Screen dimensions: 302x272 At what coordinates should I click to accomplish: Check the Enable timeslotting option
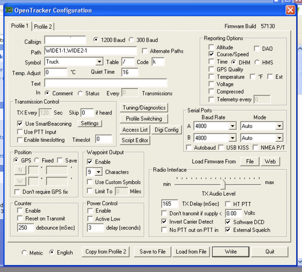(x=20, y=140)
